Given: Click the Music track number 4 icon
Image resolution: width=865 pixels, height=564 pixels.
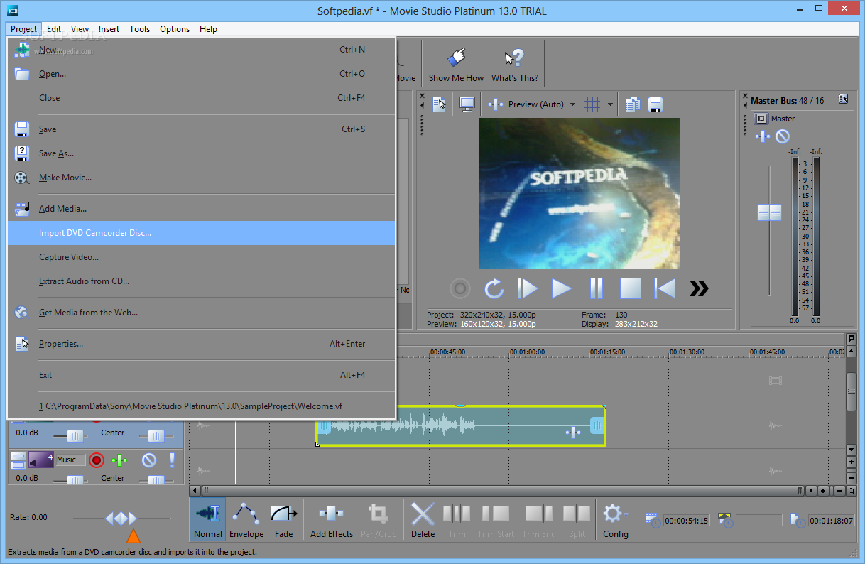Looking at the screenshot, I should click(x=41, y=460).
